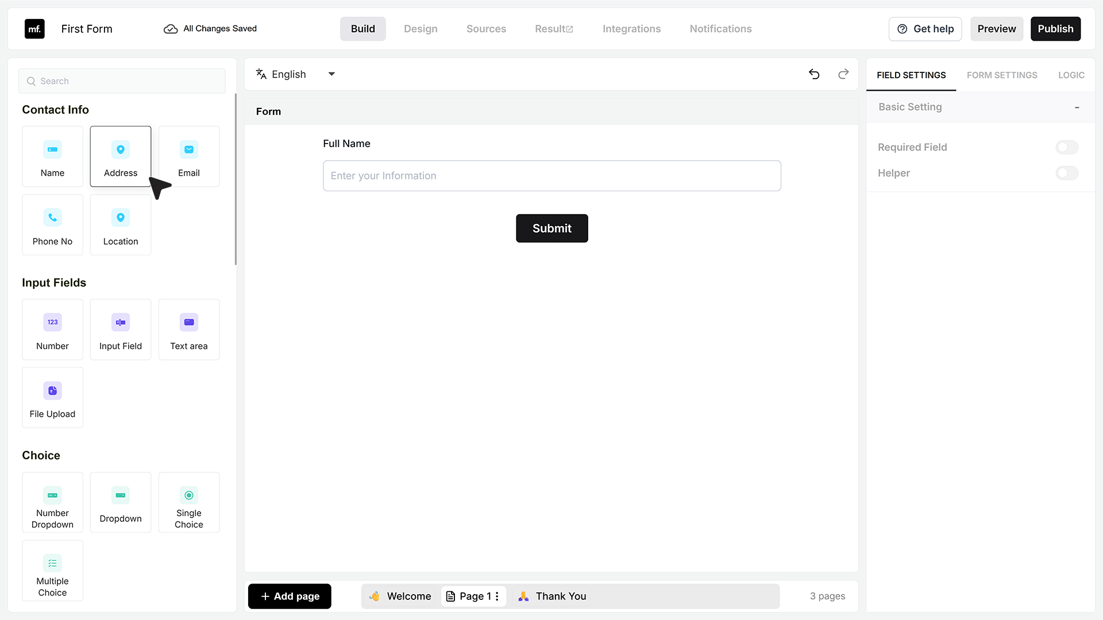
Task: Add the Email field to the form
Action: click(x=189, y=156)
